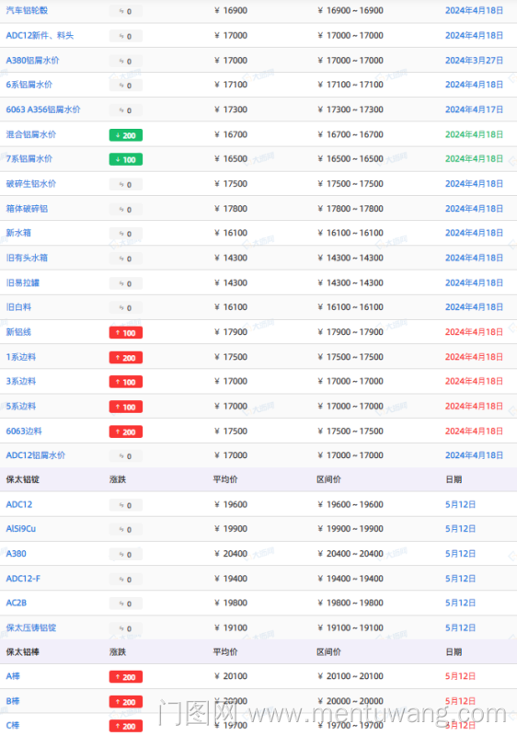This screenshot has width=517, height=736.
Task: Open the ADC12新件、料头 link
Action: pos(40,35)
